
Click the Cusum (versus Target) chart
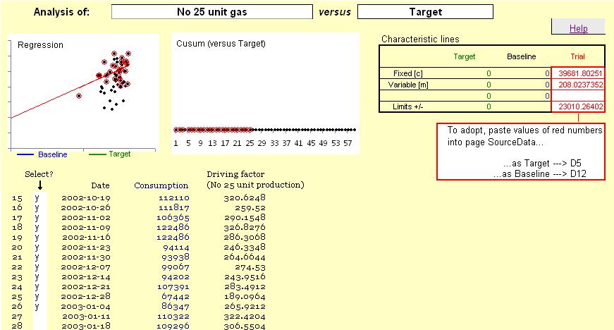pos(264,85)
